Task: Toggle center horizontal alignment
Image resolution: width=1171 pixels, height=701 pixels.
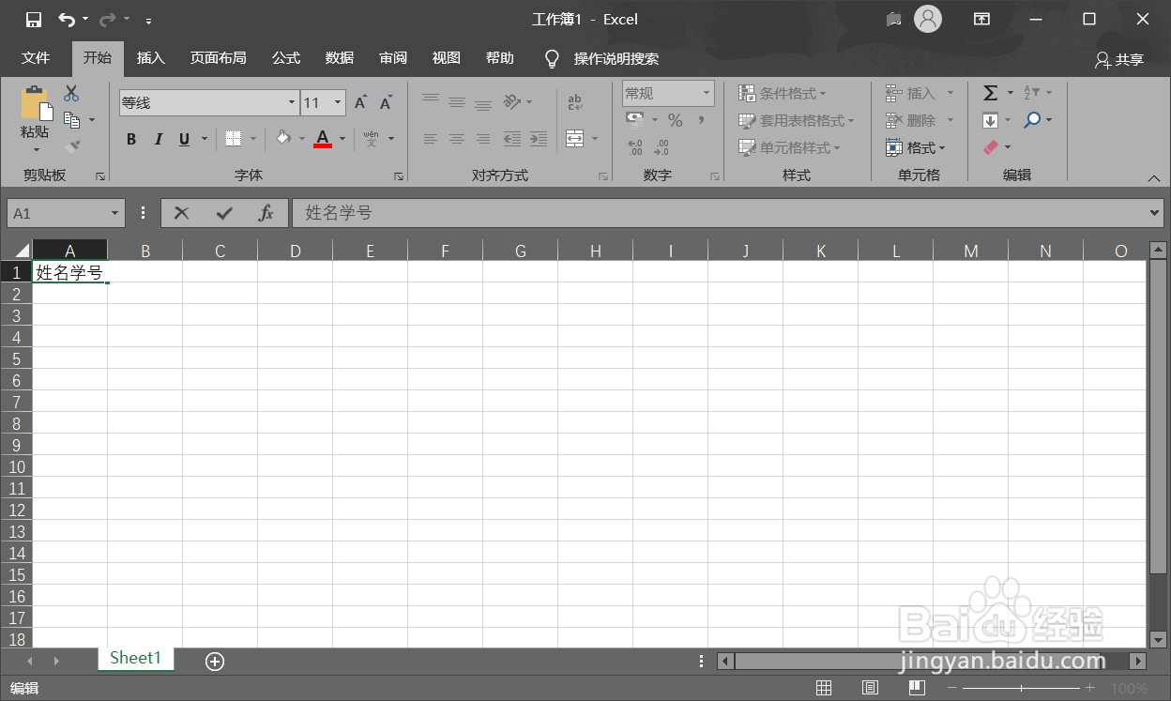Action: coord(457,139)
